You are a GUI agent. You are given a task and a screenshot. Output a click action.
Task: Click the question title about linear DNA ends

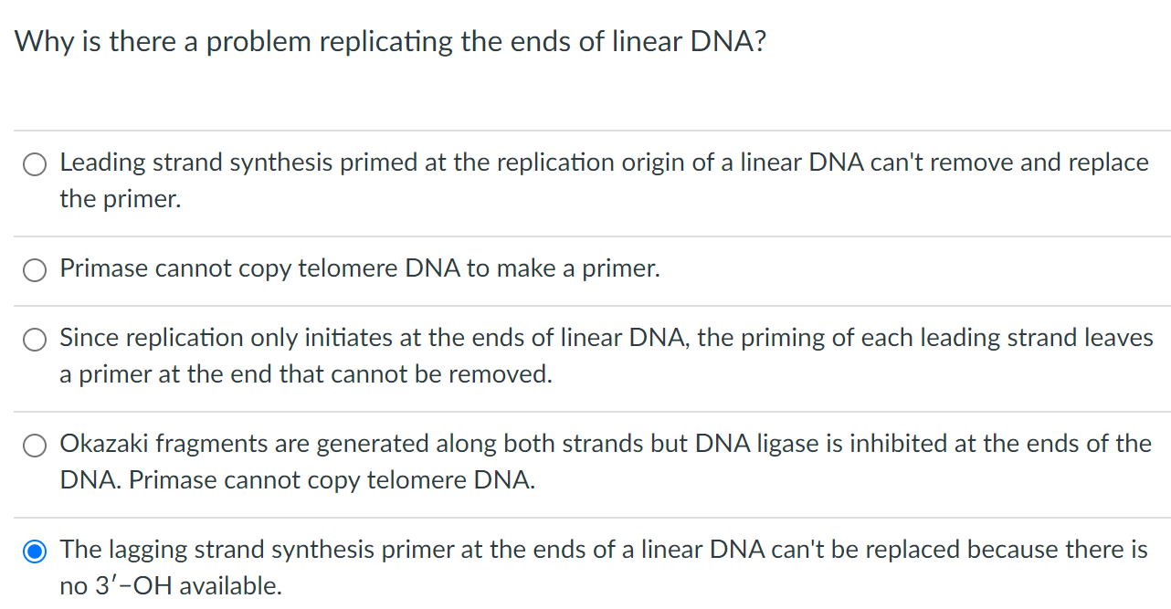click(x=389, y=41)
